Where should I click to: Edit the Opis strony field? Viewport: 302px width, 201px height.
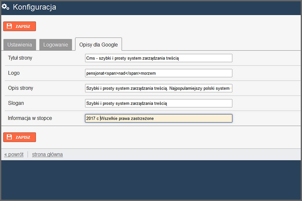tap(159, 88)
